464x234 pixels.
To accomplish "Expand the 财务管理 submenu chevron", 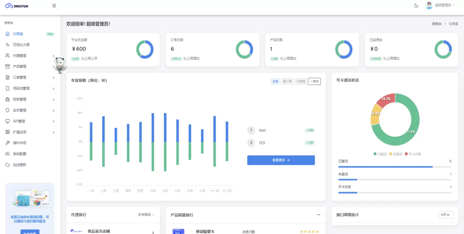I will click(x=53, y=99).
